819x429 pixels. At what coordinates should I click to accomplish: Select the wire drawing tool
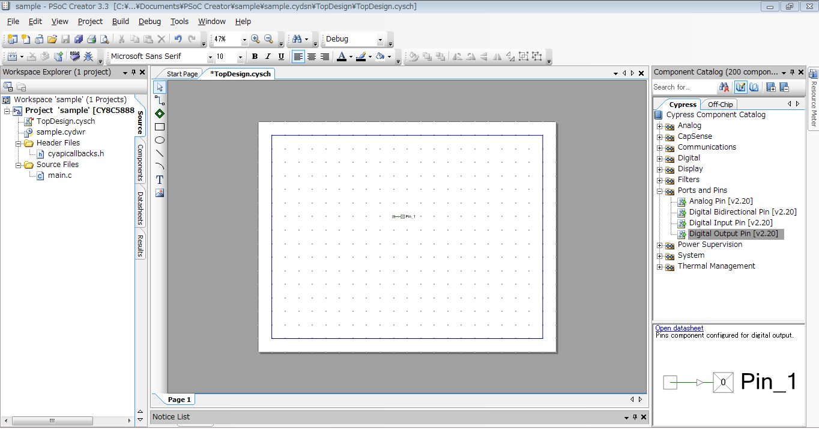[160, 100]
